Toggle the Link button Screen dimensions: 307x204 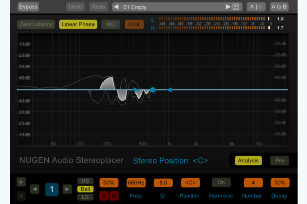pos(134,24)
